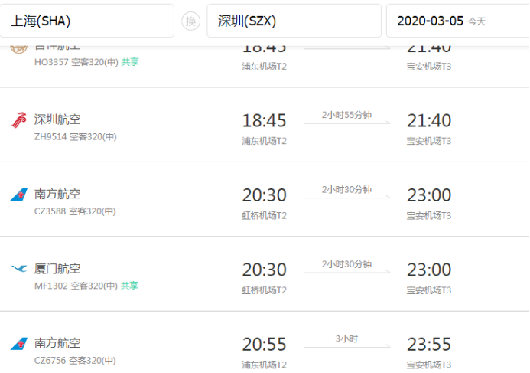Viewport: 530px width, 373px height.
Task: Click the 20:55 departure time
Action: coord(264,345)
